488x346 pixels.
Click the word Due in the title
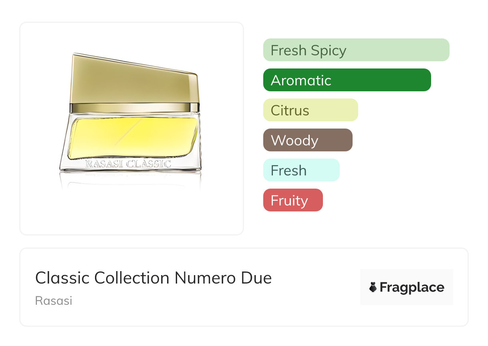point(258,278)
